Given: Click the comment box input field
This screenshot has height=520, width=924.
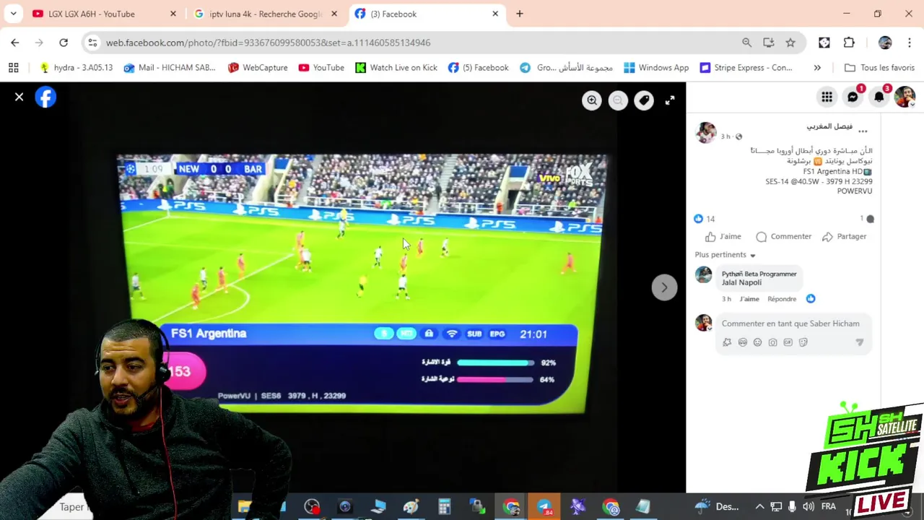Looking at the screenshot, I should pyautogui.click(x=790, y=324).
